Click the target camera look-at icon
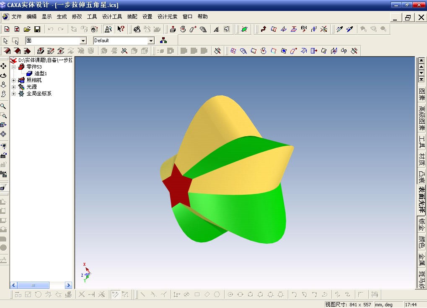 click(3, 134)
